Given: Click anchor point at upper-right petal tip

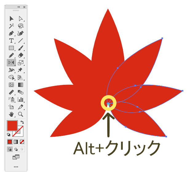Looking at the screenshot, I should tap(162, 38).
